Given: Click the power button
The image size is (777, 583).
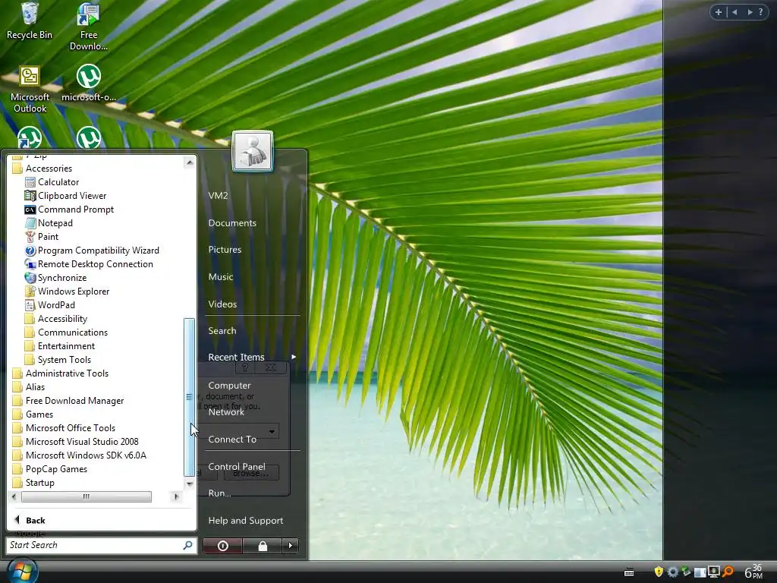Looking at the screenshot, I should [223, 546].
